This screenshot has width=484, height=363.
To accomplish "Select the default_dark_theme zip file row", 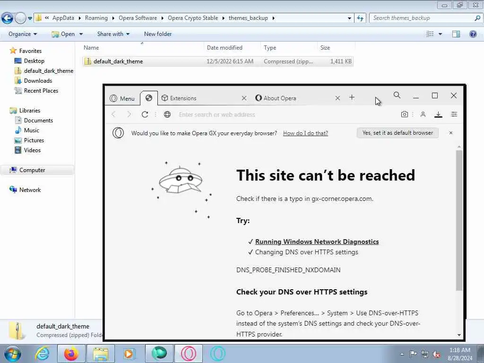I will (x=217, y=61).
